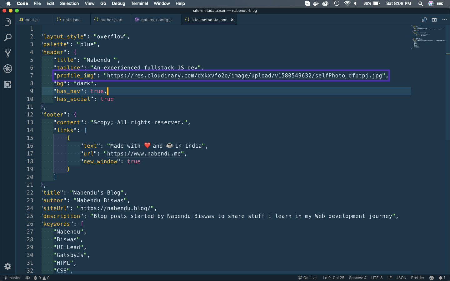Switch to the author.json tab
The image size is (450, 281).
tap(111, 20)
